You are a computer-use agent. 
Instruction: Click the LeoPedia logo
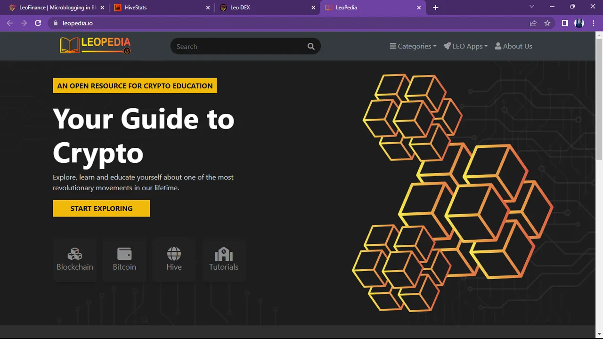(x=95, y=46)
